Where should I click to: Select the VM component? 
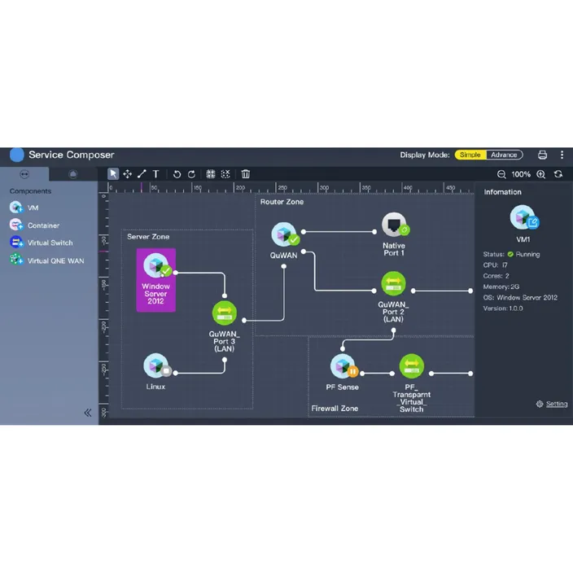click(x=24, y=208)
